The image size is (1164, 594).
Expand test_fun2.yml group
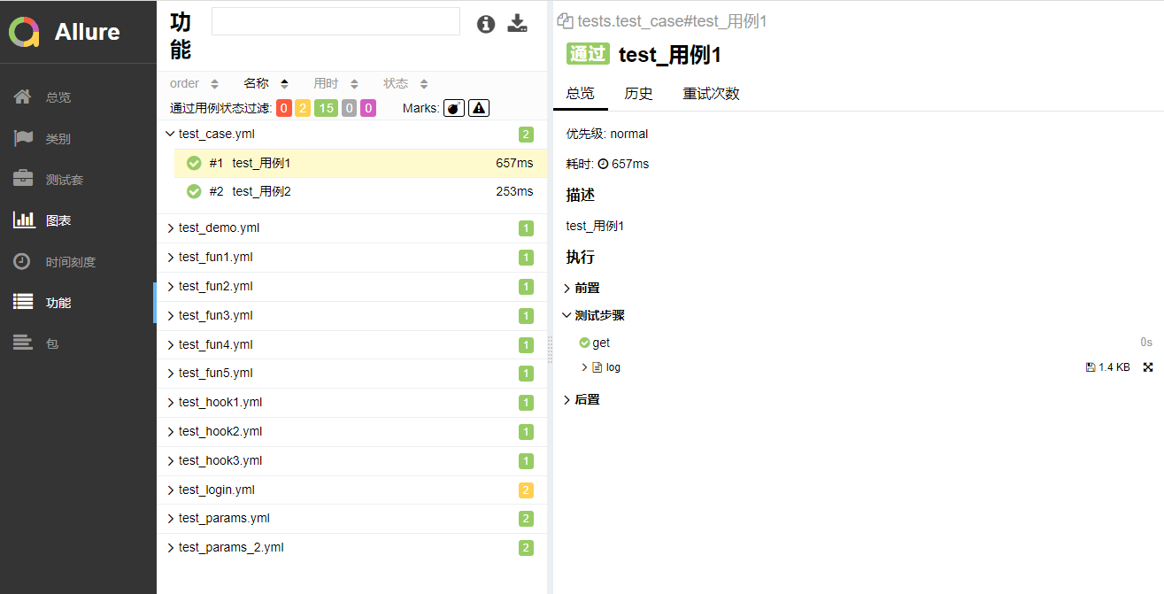[352, 287]
